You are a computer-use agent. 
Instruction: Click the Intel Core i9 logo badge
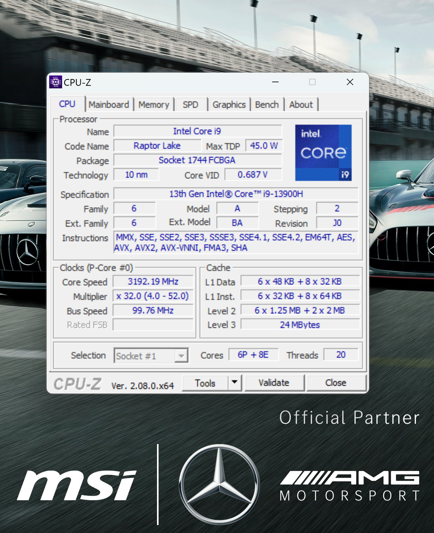pos(323,153)
